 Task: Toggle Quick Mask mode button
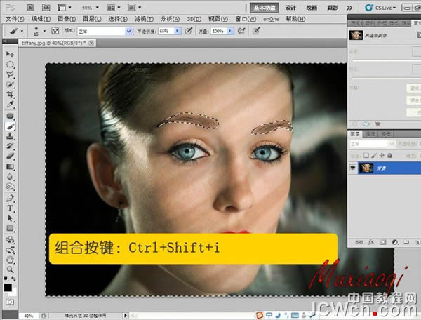point(10,300)
